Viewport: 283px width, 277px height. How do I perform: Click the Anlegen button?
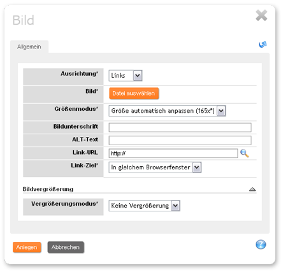27,247
